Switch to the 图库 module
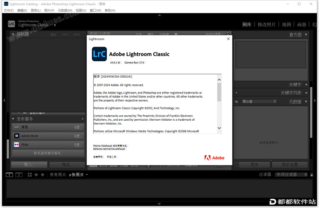The width and height of the screenshot is (319, 208). pos(247,24)
